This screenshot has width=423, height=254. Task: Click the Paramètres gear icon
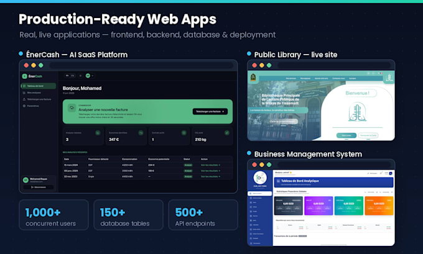tap(24, 106)
